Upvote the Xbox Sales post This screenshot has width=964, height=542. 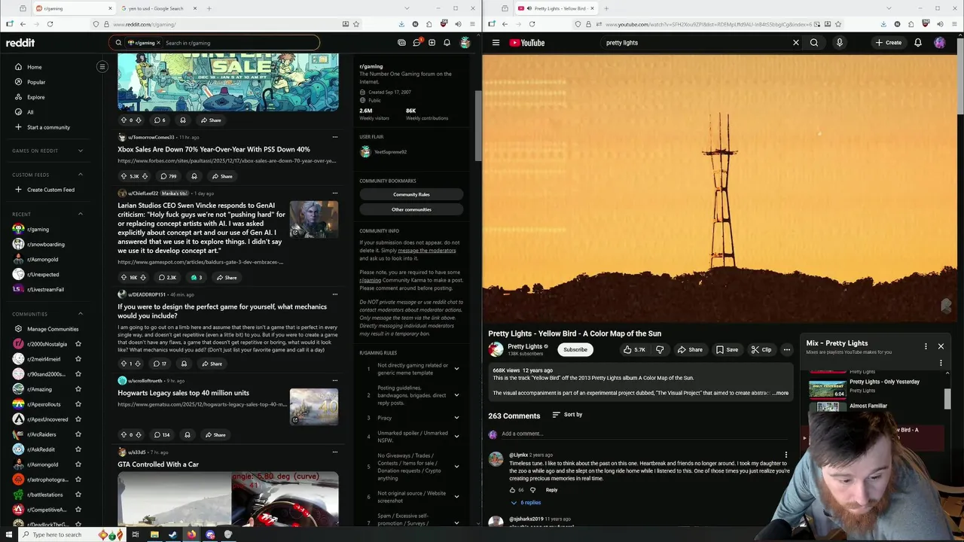[124, 176]
